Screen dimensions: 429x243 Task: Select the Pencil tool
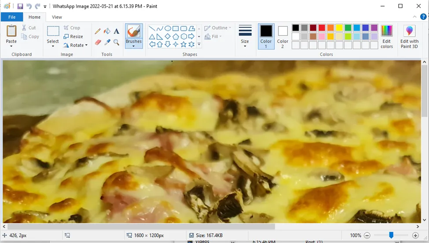[x=98, y=31]
